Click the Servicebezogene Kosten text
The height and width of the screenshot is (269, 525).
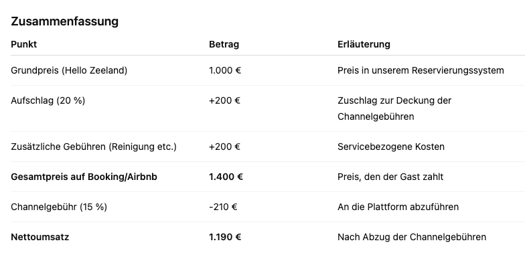[x=391, y=147]
